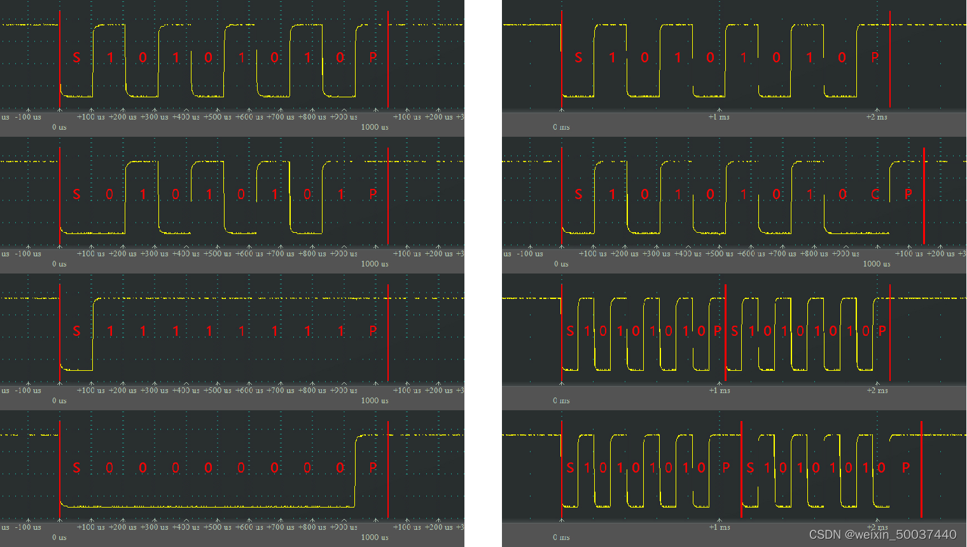Click "1000 us" under the waveform containing "C"

pyautogui.click(x=877, y=264)
